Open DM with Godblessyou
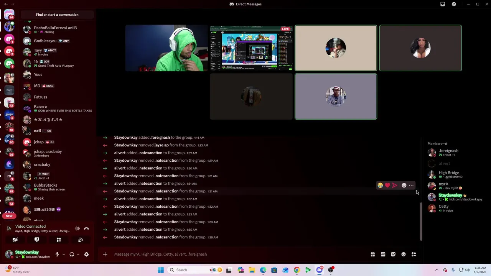The image size is (491, 276). tap(58, 41)
